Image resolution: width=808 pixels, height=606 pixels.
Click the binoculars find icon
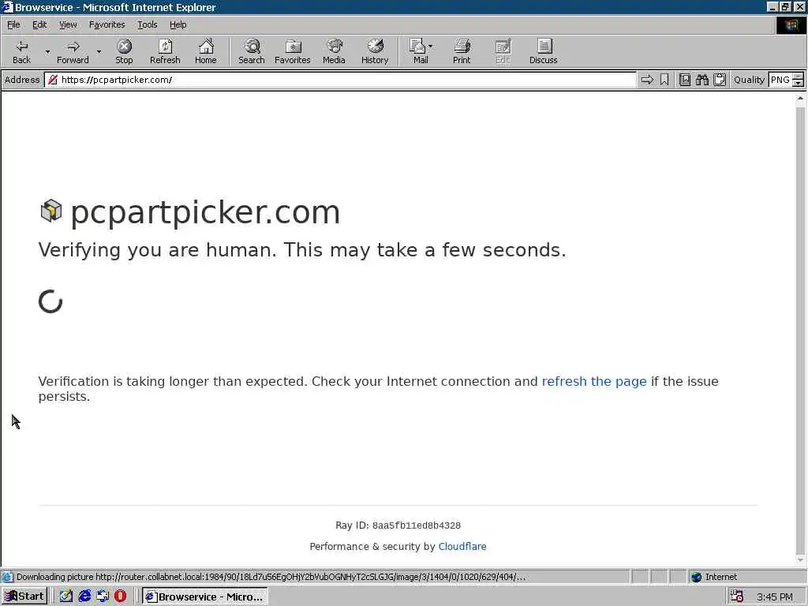pyautogui.click(x=701, y=80)
